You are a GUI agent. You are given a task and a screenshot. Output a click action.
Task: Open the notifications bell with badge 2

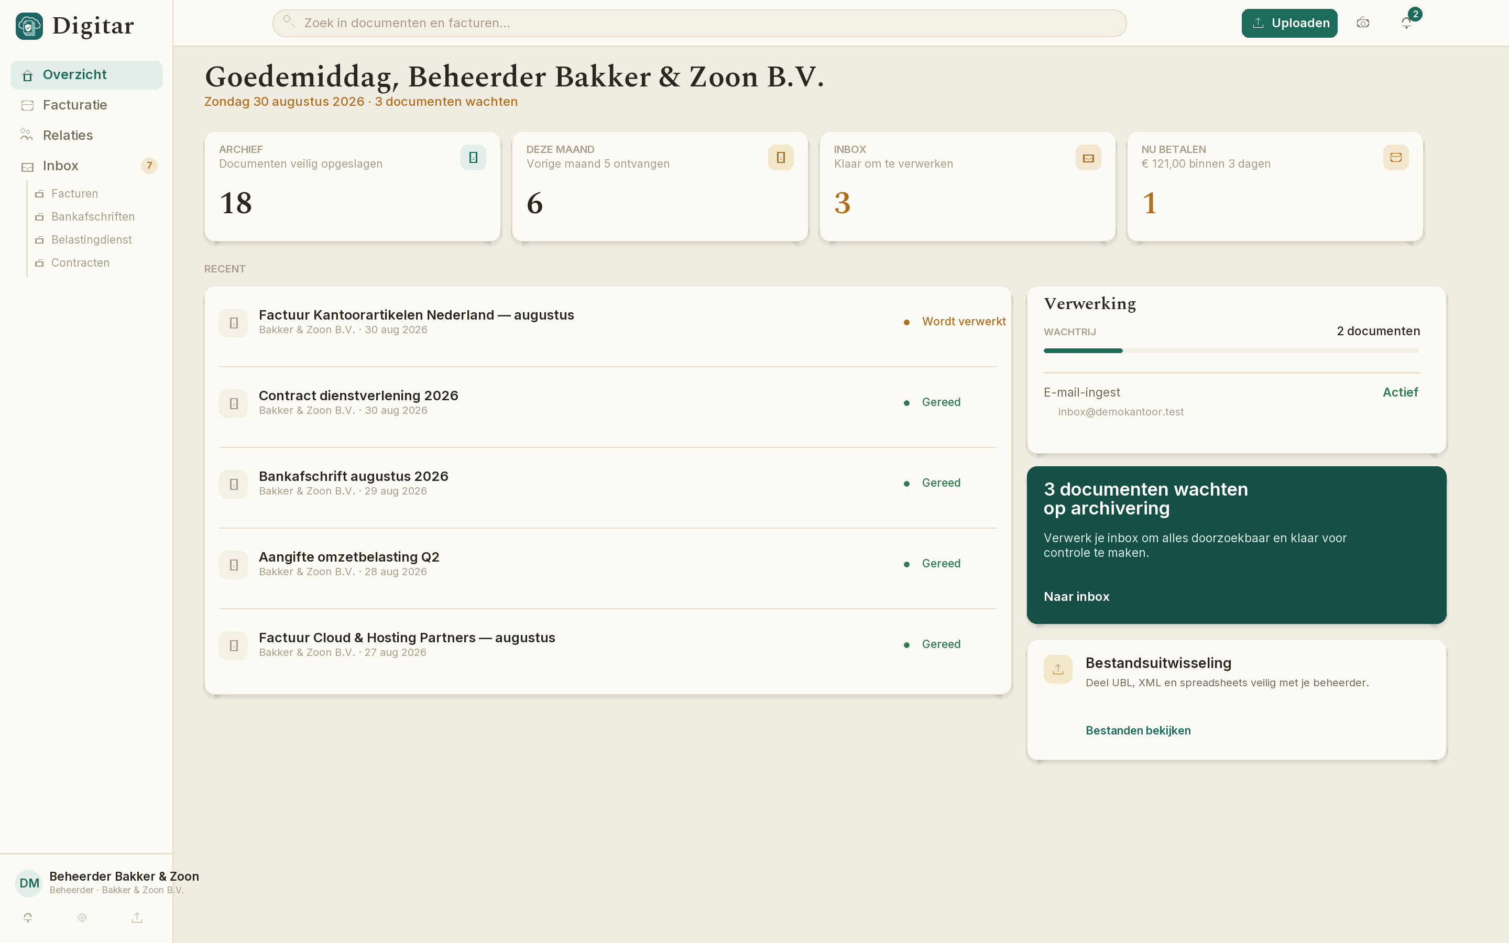click(1407, 23)
